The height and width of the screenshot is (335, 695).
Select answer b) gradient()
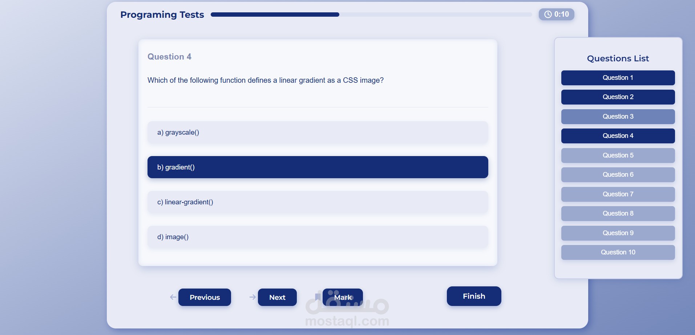[x=318, y=167]
